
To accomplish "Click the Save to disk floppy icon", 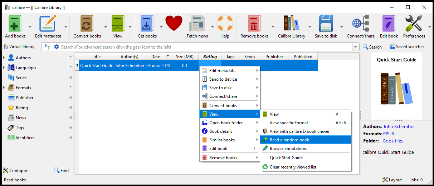I will coord(326,24).
